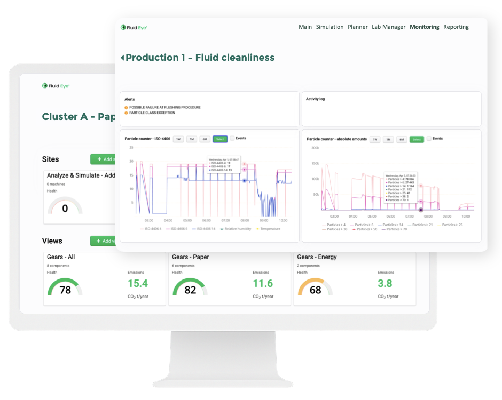
Task: Click the green Add button next to Sites
Action: point(103,159)
